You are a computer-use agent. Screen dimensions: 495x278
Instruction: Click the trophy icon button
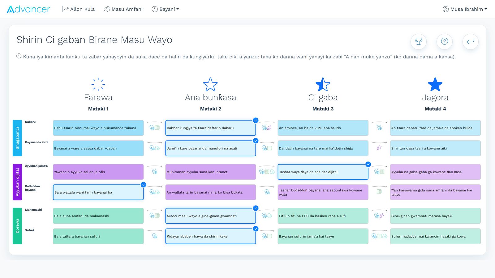(x=419, y=41)
